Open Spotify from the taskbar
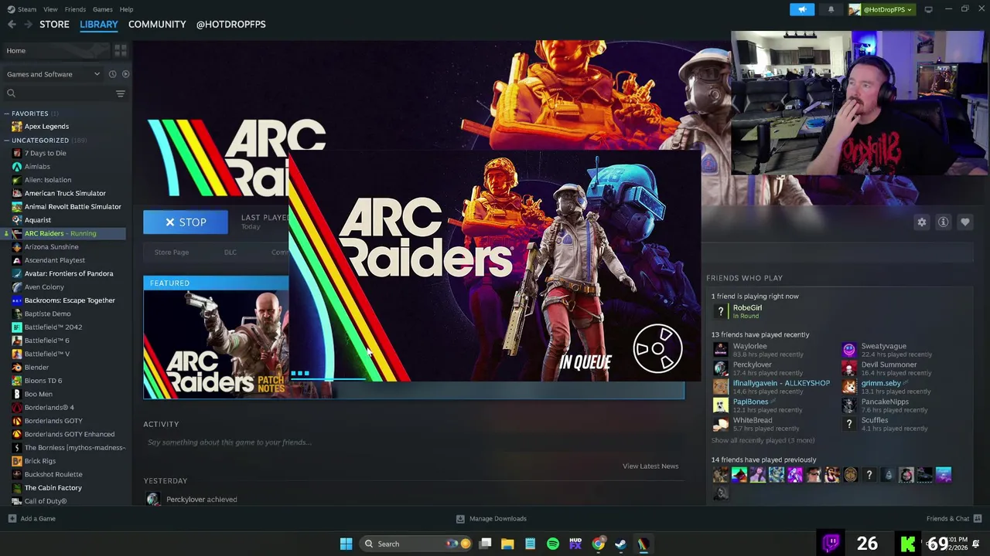This screenshot has width=990, height=556. tap(553, 544)
